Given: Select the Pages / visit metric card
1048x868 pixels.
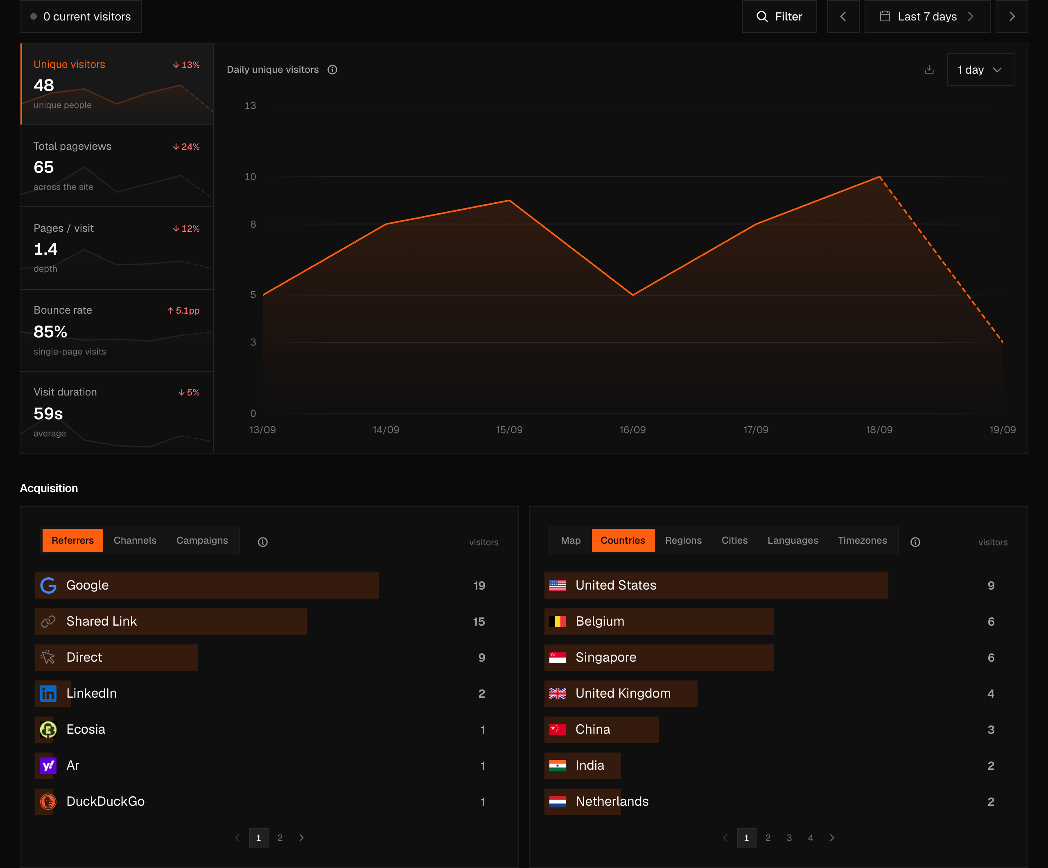Looking at the screenshot, I should pyautogui.click(x=117, y=248).
